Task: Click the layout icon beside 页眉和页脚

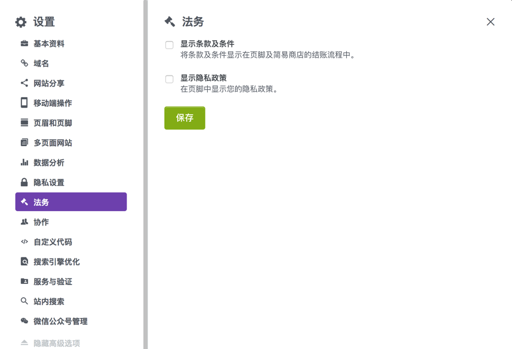Action: tap(24, 122)
